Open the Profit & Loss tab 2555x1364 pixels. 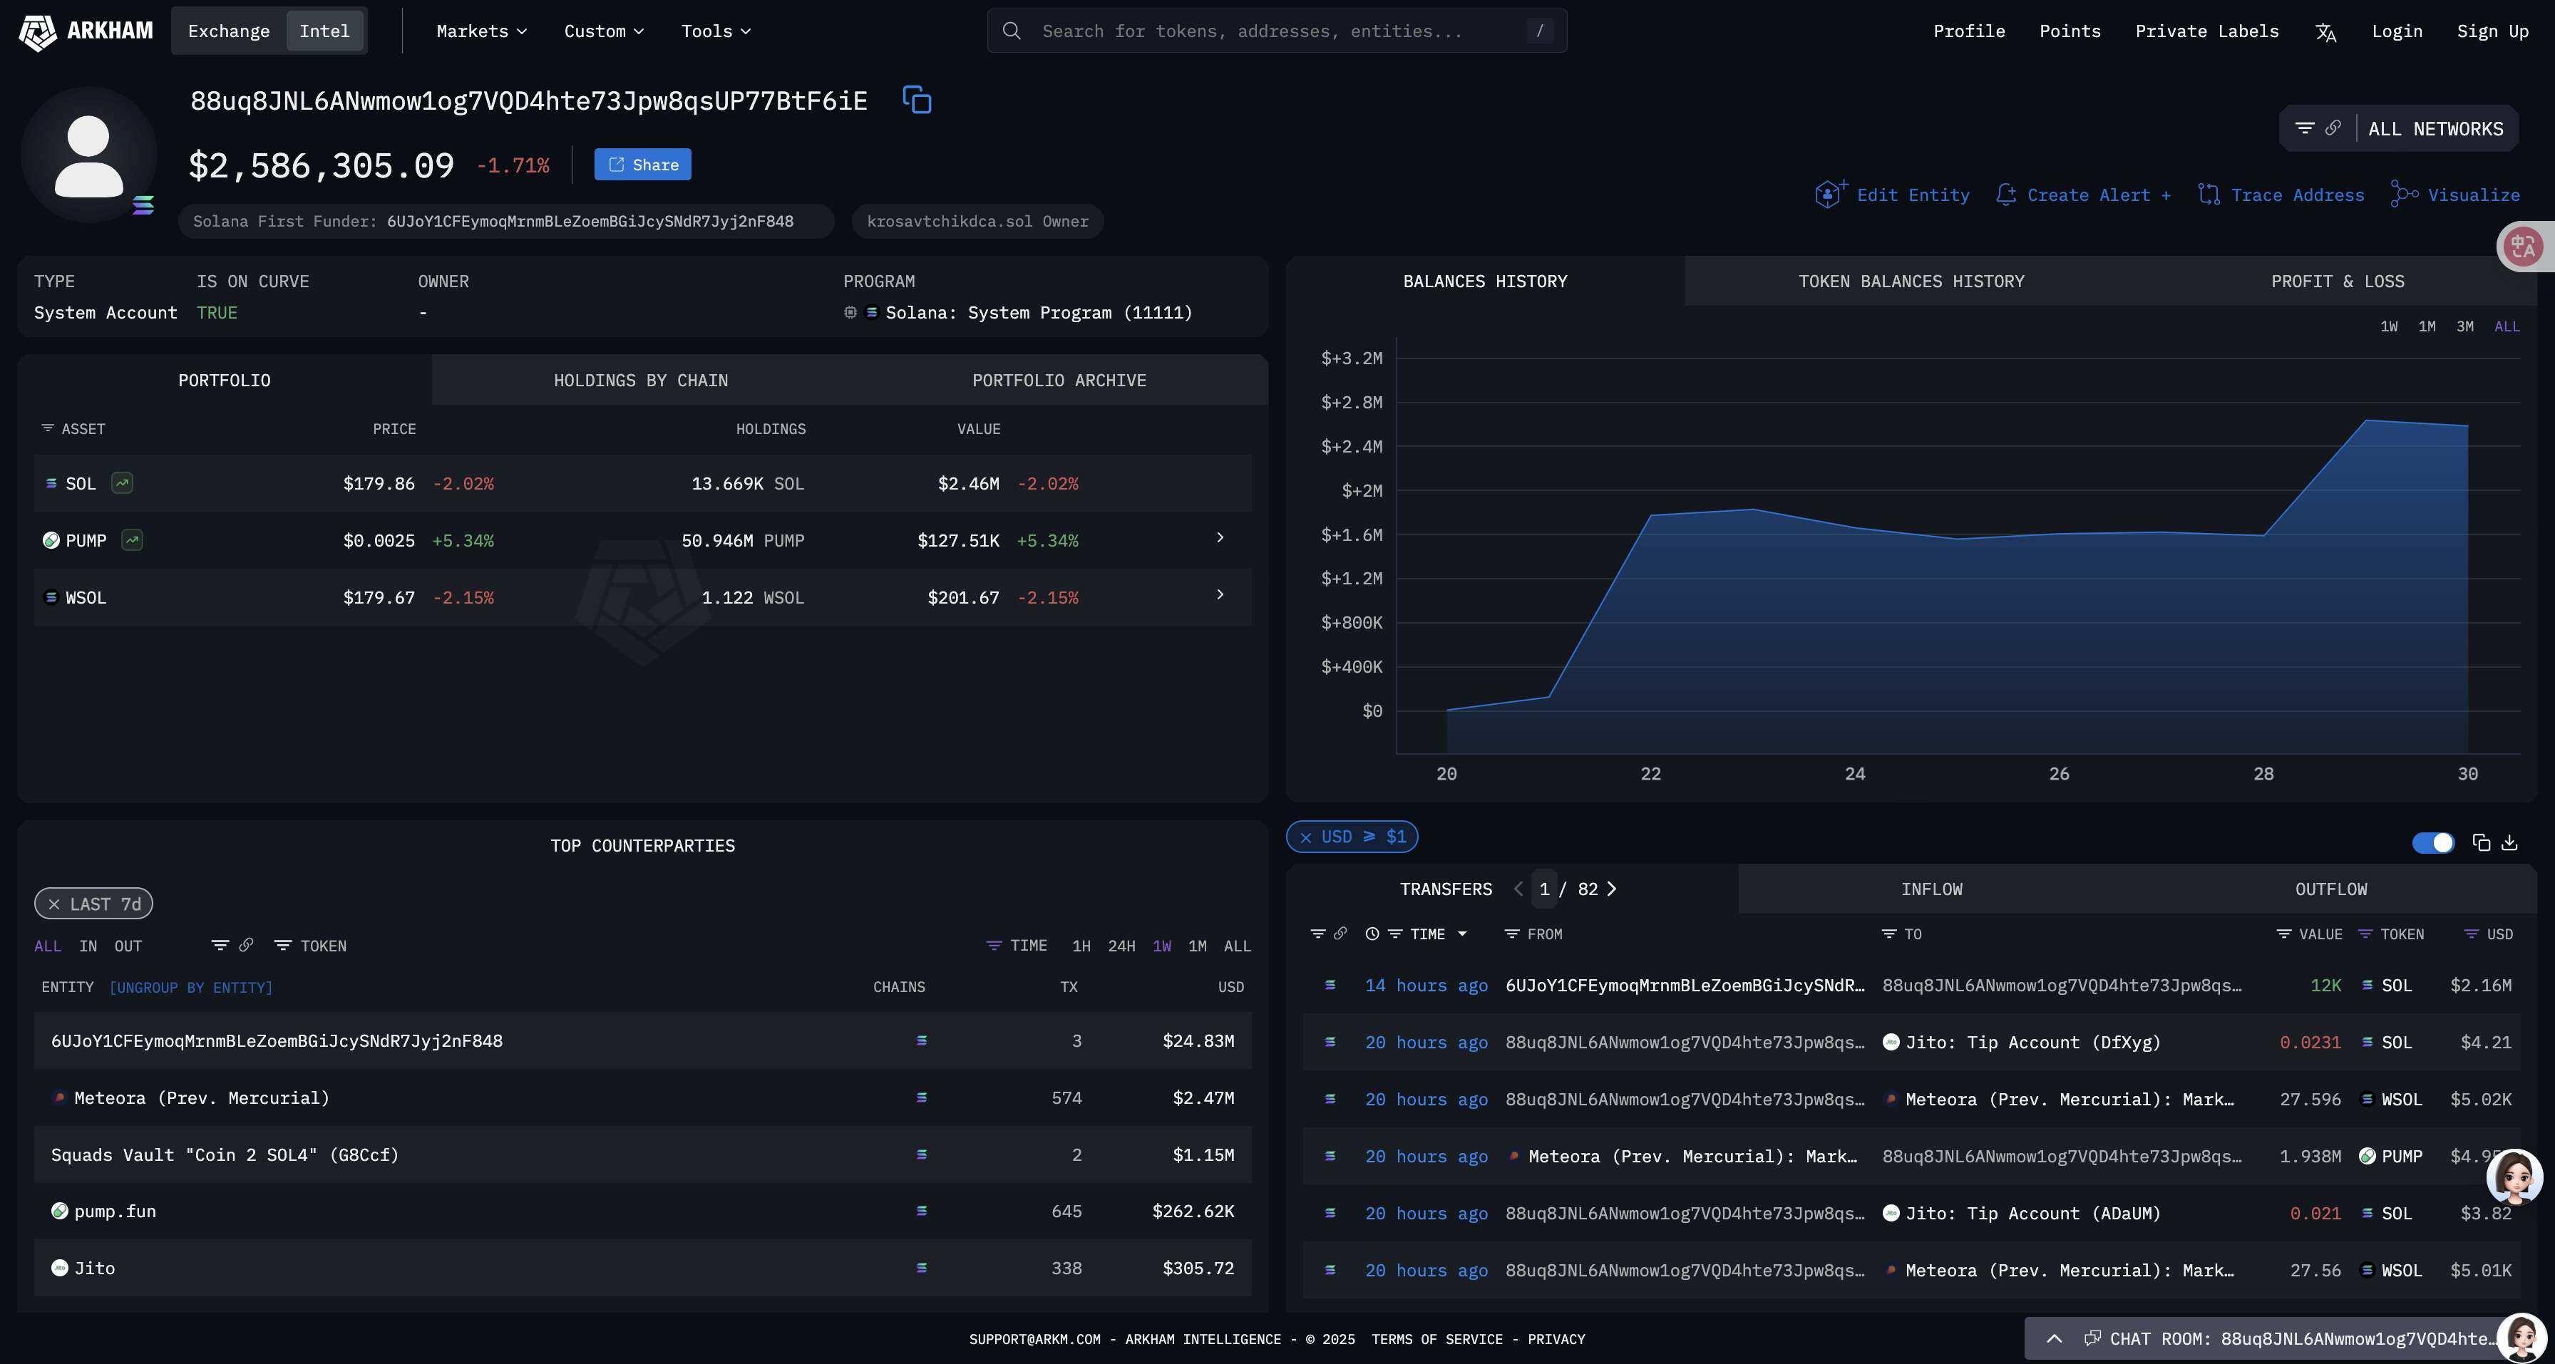pyautogui.click(x=2337, y=281)
